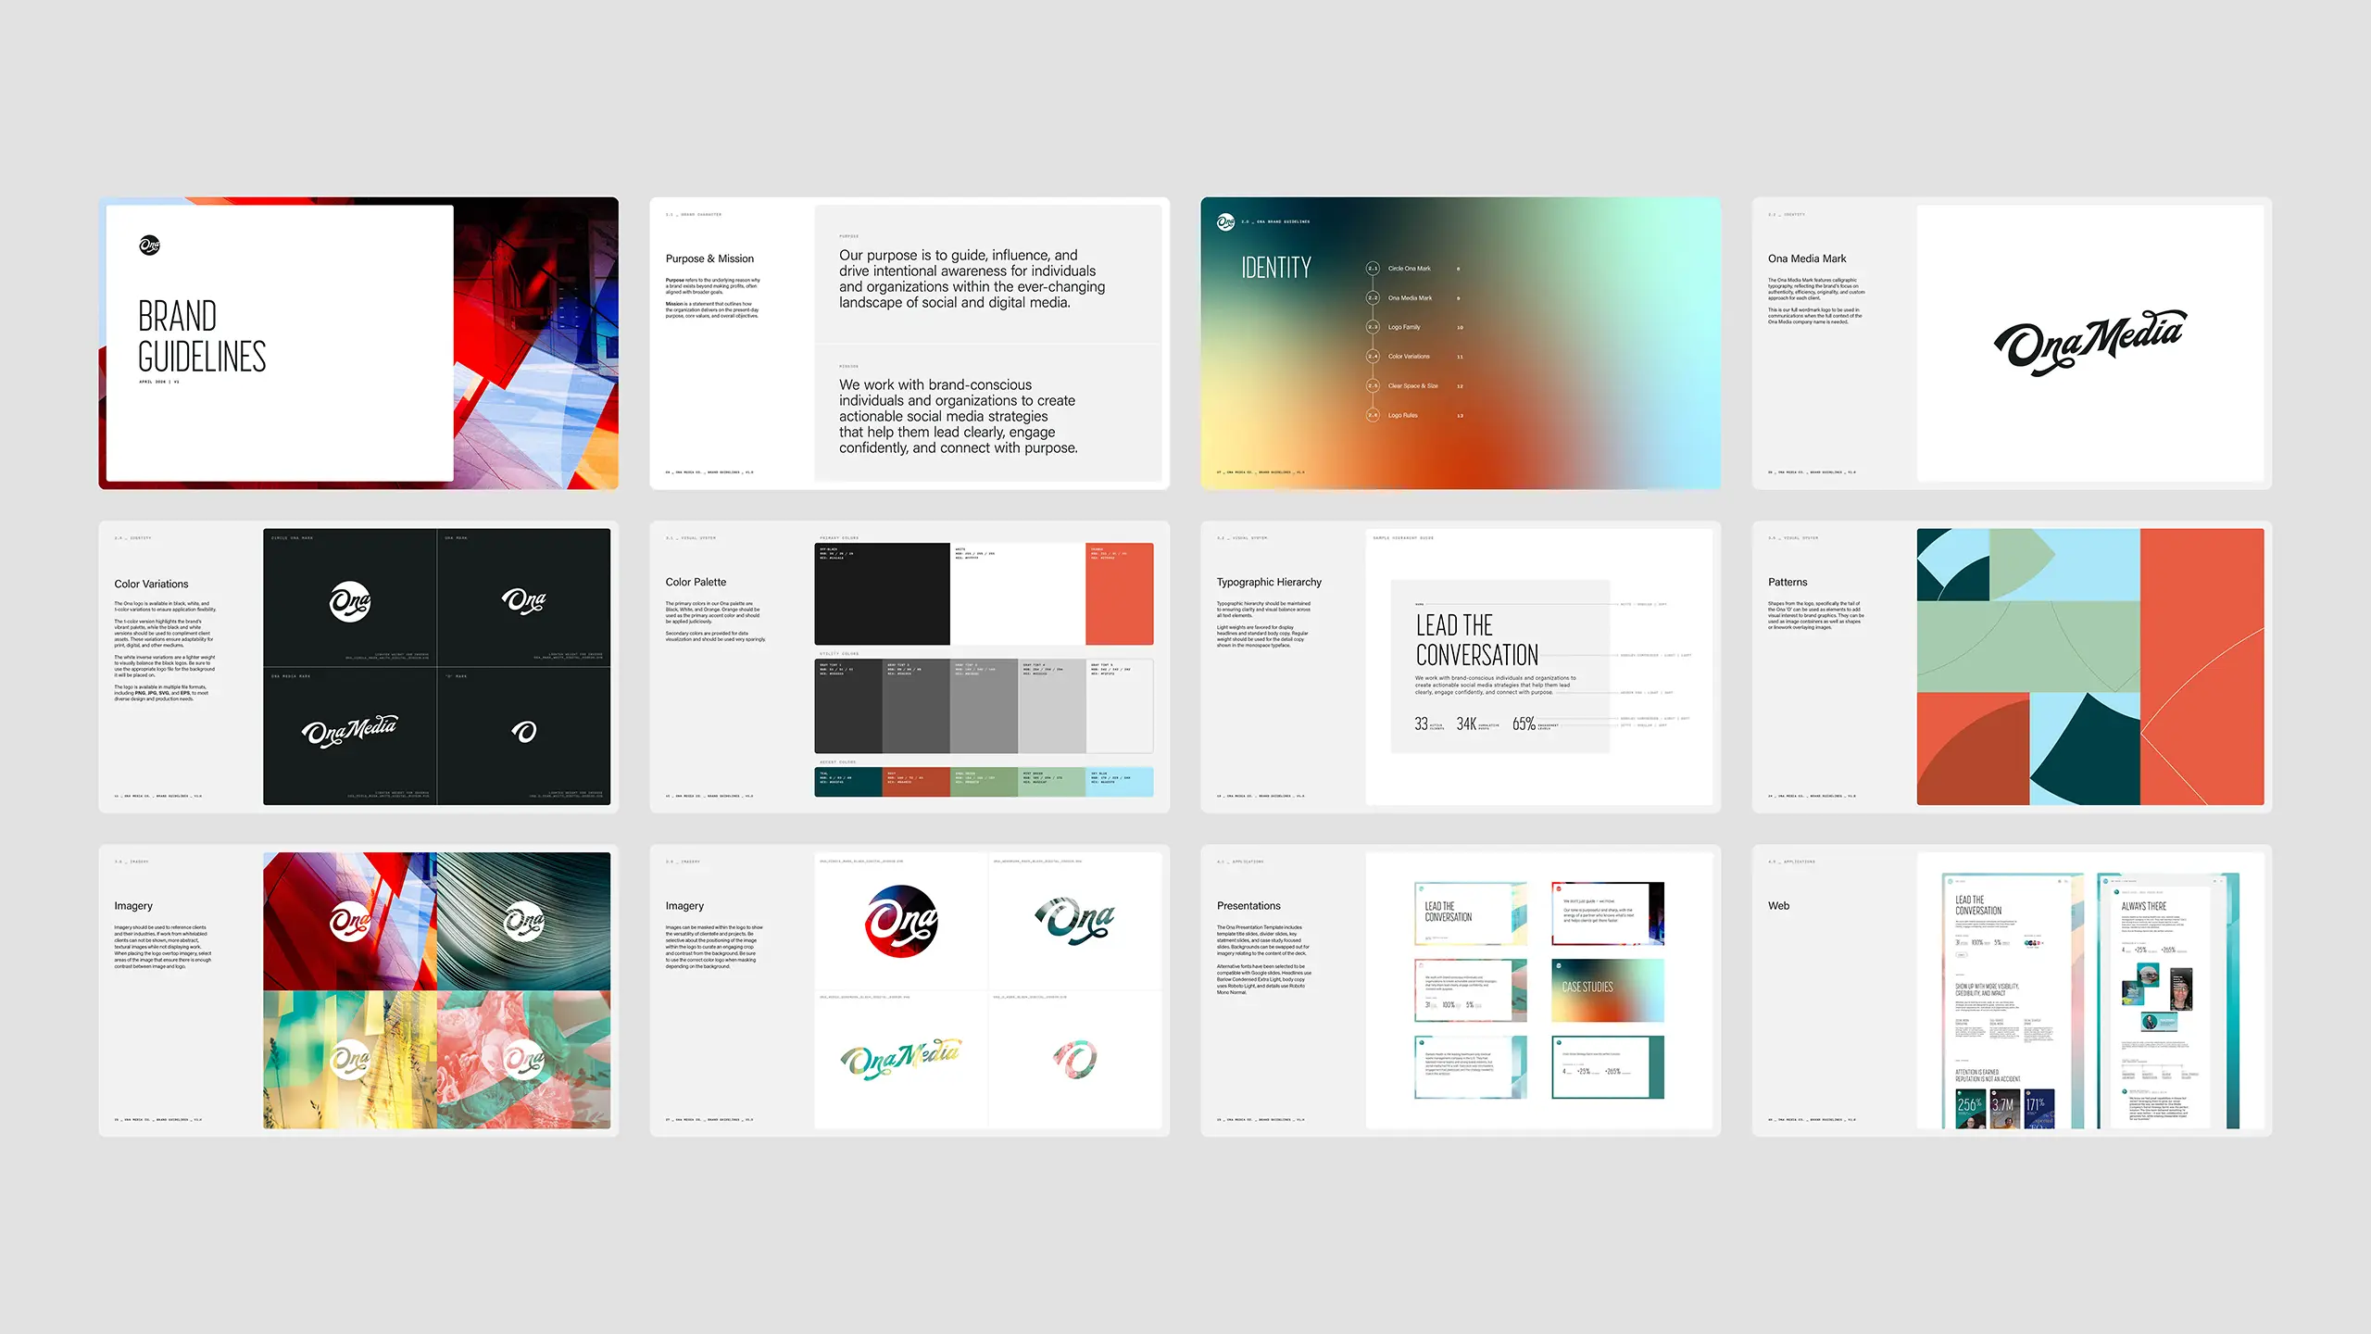This screenshot has height=1334, width=2371.
Task: Click the small Ona logo on the Identity slide
Action: (x=1225, y=222)
